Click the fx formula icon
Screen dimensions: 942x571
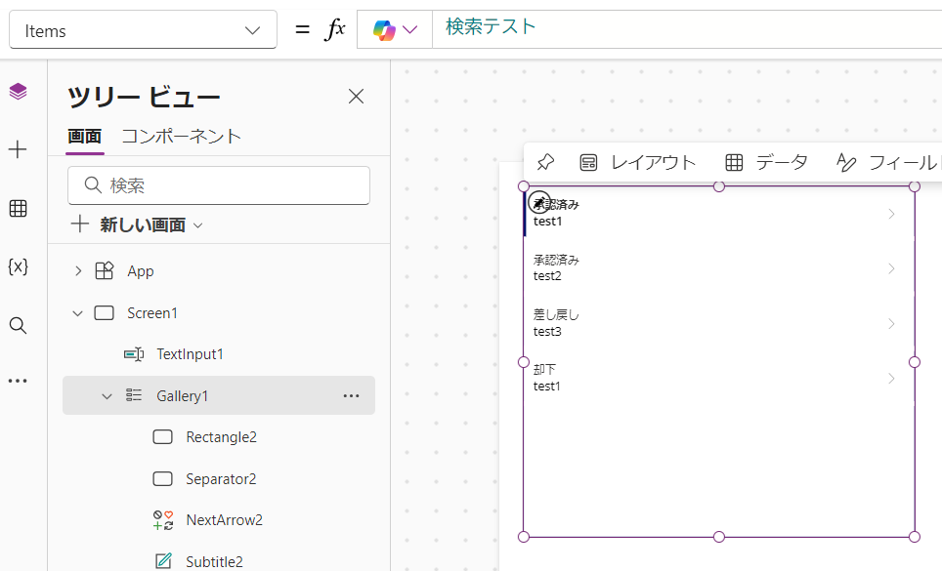click(x=334, y=28)
